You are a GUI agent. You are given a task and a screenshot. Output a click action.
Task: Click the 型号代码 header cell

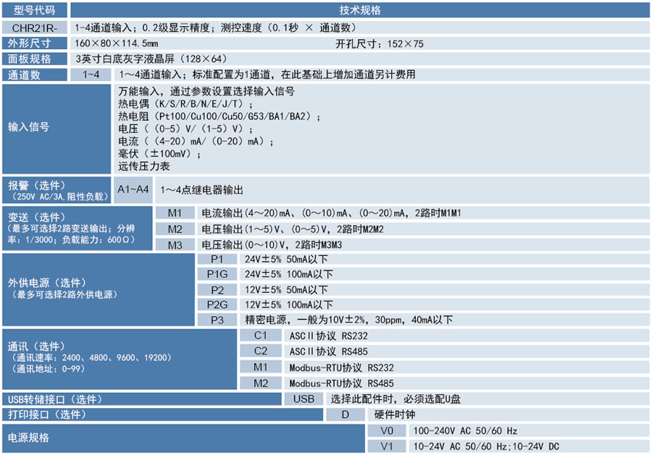point(35,10)
